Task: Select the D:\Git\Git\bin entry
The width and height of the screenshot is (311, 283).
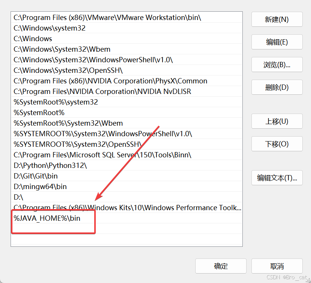Action: [x=127, y=176]
